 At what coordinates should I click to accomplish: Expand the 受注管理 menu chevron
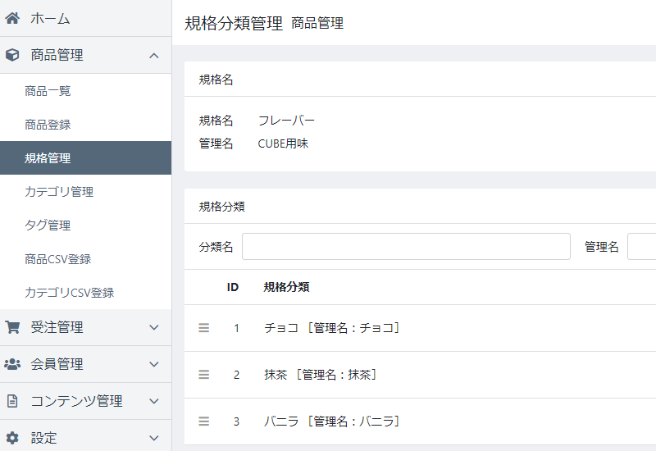[x=154, y=327]
